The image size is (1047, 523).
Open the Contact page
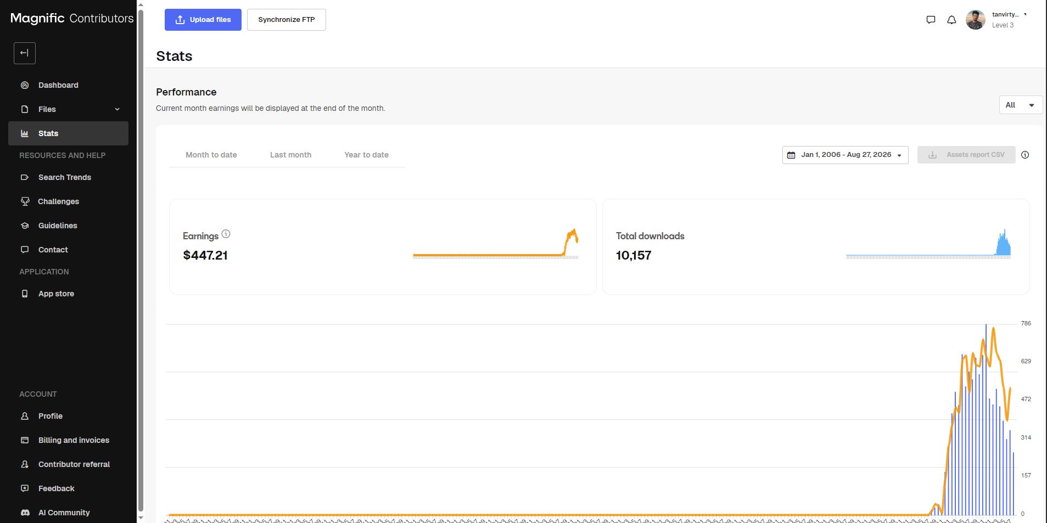coord(68,250)
